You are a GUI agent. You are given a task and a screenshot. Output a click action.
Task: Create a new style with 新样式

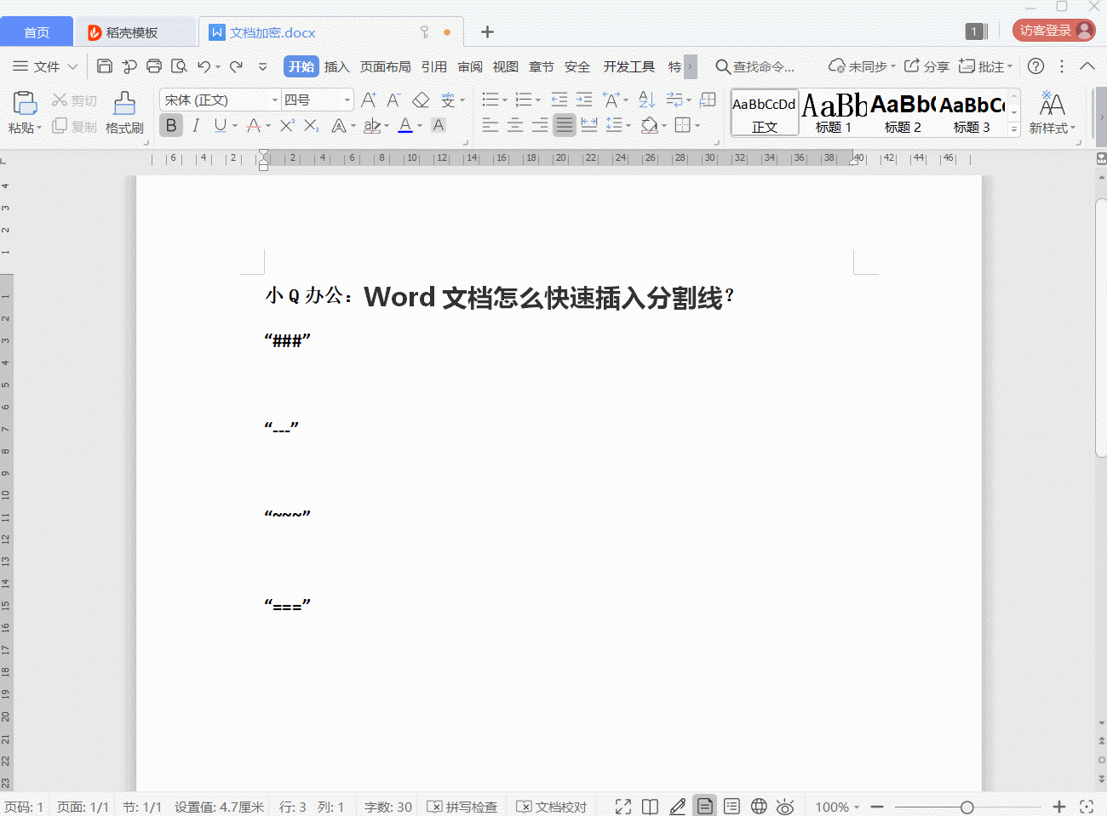click(1052, 113)
